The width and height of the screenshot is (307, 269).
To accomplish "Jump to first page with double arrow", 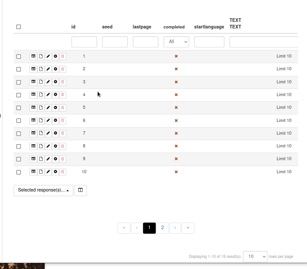I will coord(124,228).
